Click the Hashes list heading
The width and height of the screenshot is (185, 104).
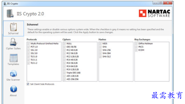click(x=102, y=40)
